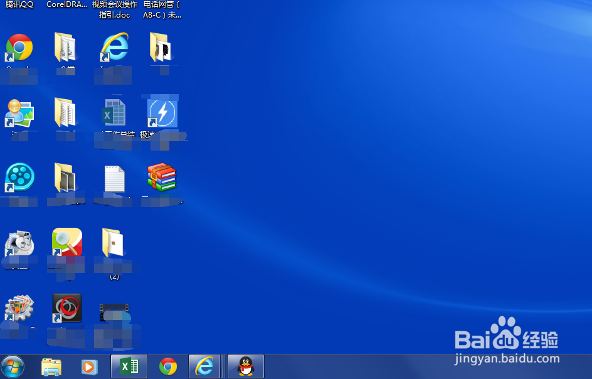Open the folder icon next to Chrome shortcut

click(65, 47)
